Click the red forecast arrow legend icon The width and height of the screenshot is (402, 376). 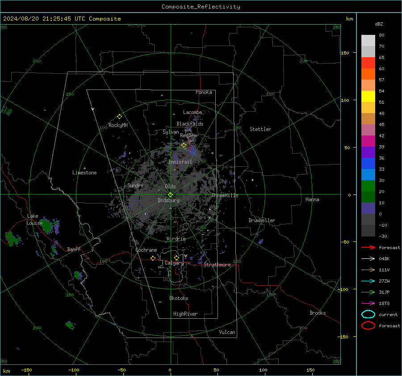click(x=368, y=247)
